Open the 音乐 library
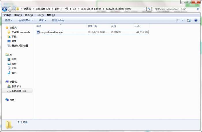Viewport: 202px width, 132px height. coord(14,73)
